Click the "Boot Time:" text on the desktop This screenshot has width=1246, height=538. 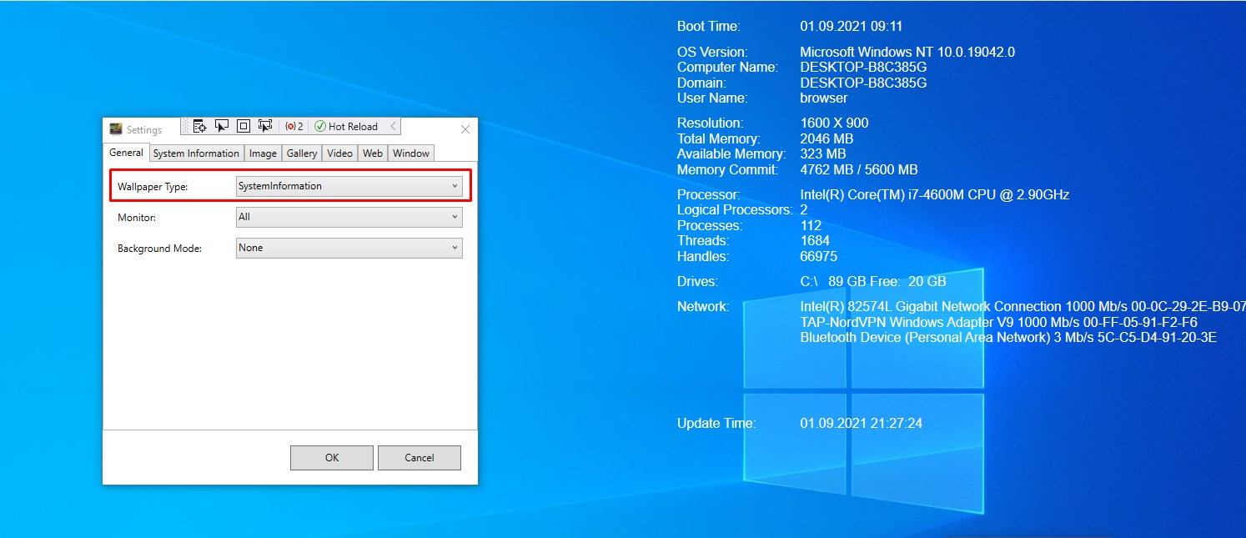[708, 27]
